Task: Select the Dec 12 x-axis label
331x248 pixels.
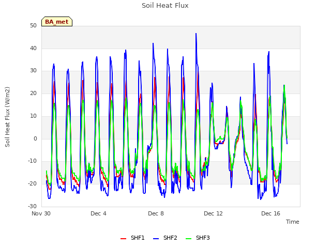Action: [x=213, y=213]
